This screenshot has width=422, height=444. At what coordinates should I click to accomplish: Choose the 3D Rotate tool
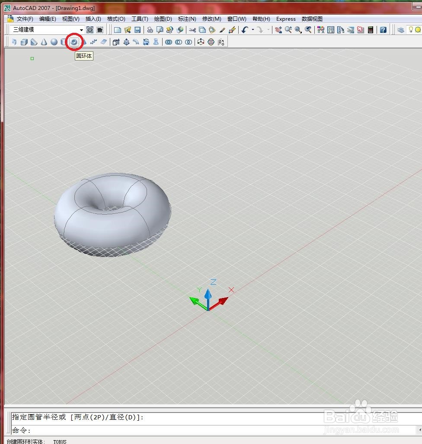click(x=211, y=42)
